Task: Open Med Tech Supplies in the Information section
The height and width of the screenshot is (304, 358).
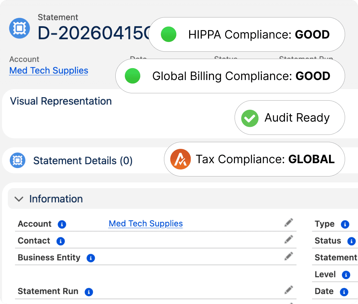Action: click(x=146, y=223)
